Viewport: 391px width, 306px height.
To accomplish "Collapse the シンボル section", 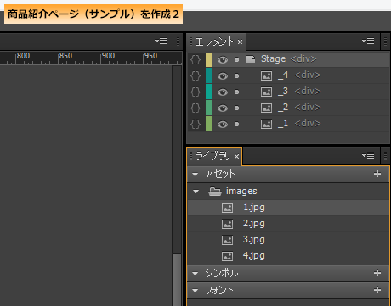I will click(x=195, y=274).
